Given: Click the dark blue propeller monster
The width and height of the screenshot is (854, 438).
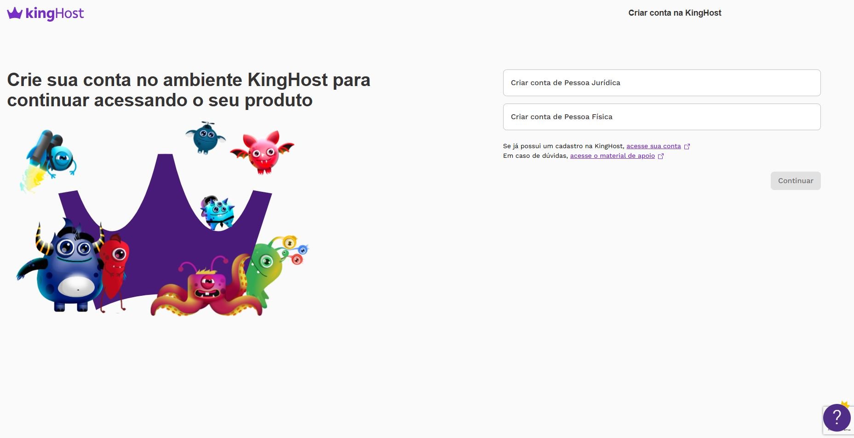Looking at the screenshot, I should 205,138.
